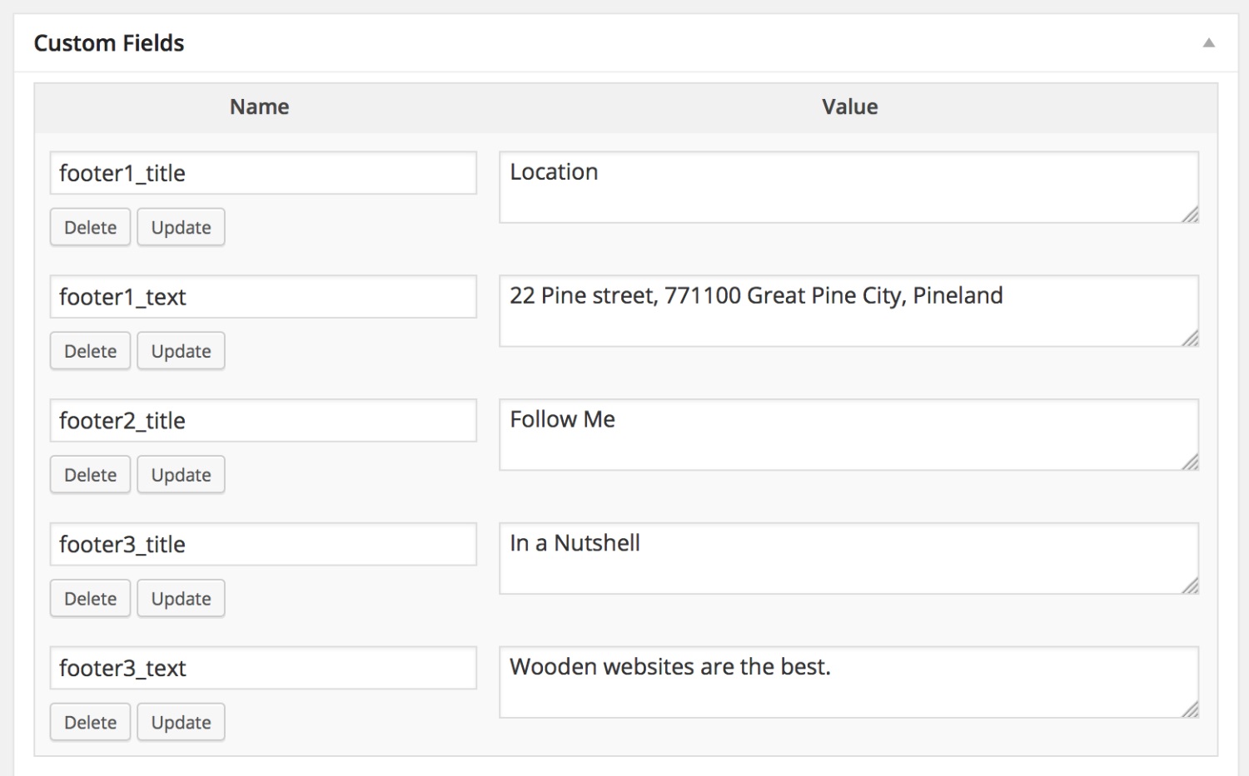Delete the footer3_text custom field
This screenshot has height=776, width=1249.
click(90, 723)
